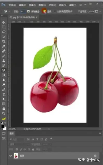Hide the background layer via eye icon
Viewport: 103px width, 165px height.
(x=10, y=156)
